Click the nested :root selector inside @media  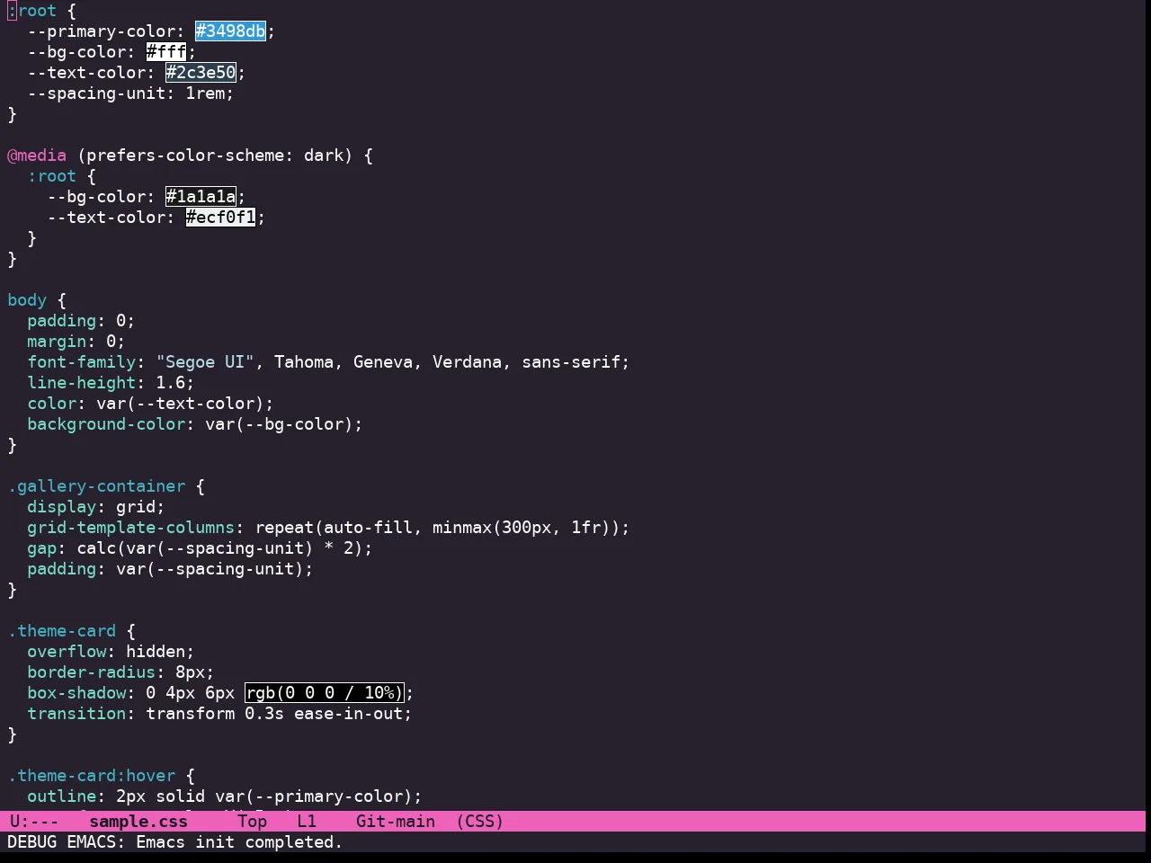tap(52, 176)
